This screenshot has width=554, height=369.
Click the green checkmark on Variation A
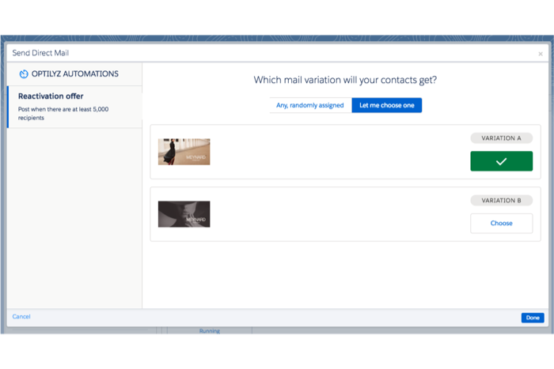click(x=501, y=161)
